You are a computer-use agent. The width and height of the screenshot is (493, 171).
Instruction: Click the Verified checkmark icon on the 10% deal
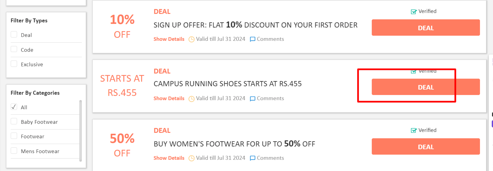pos(414,12)
